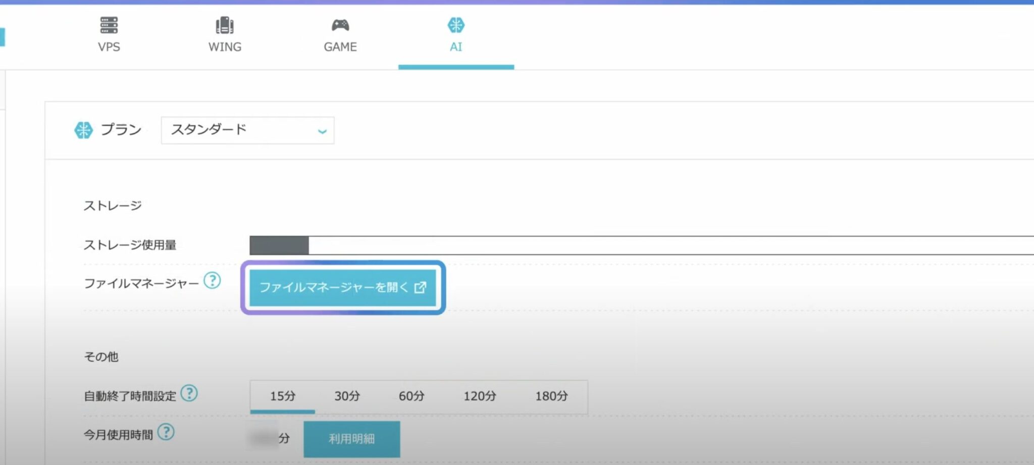Click the ファイルマネージャーを開く button
Viewport: 1034px width, 465px height.
coord(342,287)
